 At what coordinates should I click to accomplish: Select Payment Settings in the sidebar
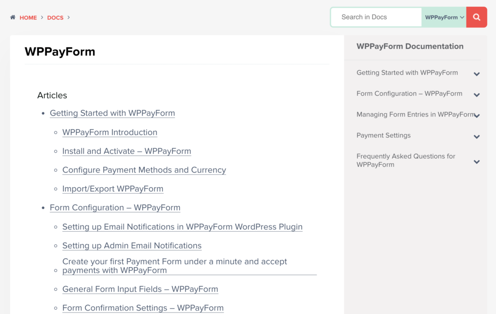tap(384, 135)
